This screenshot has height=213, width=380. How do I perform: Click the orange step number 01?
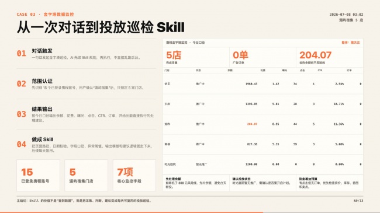pyautogui.click(x=21, y=54)
